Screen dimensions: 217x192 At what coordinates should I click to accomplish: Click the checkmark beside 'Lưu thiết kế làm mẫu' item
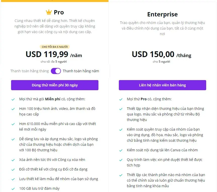[x=13, y=179]
